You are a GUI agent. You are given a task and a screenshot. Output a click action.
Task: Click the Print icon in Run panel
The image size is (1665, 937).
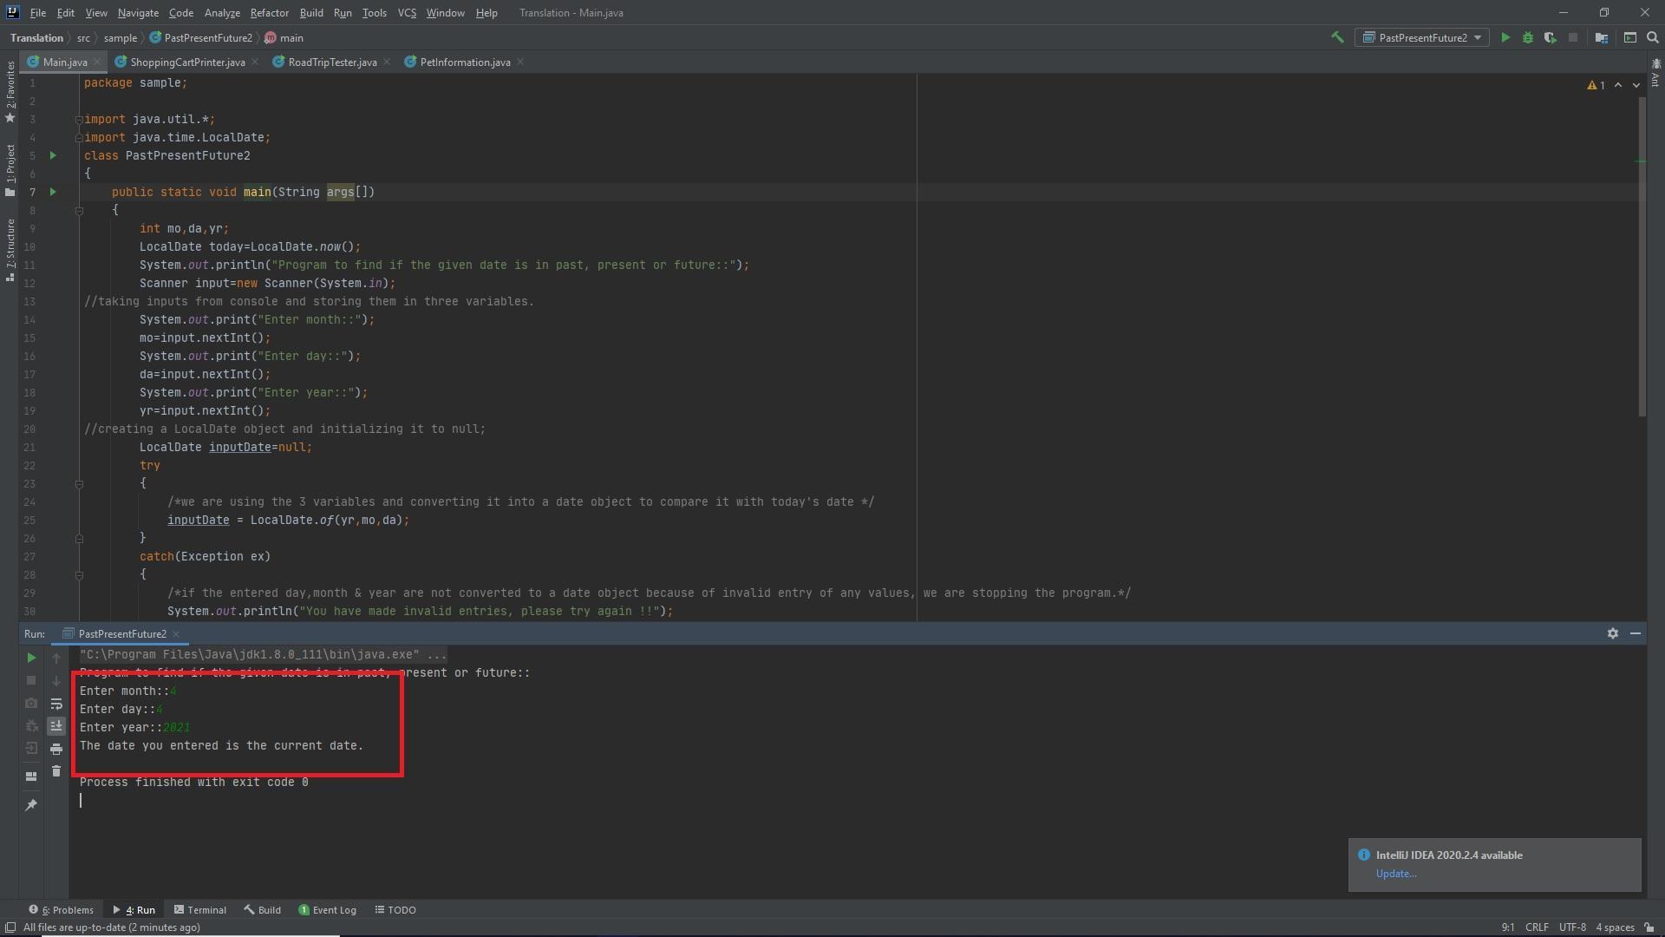pyautogui.click(x=56, y=749)
